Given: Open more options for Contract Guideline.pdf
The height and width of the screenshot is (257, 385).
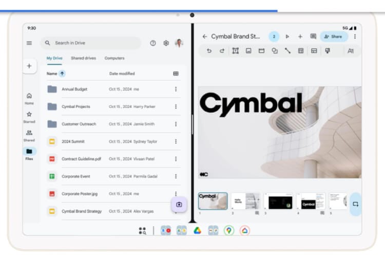Looking at the screenshot, I should click(x=176, y=159).
